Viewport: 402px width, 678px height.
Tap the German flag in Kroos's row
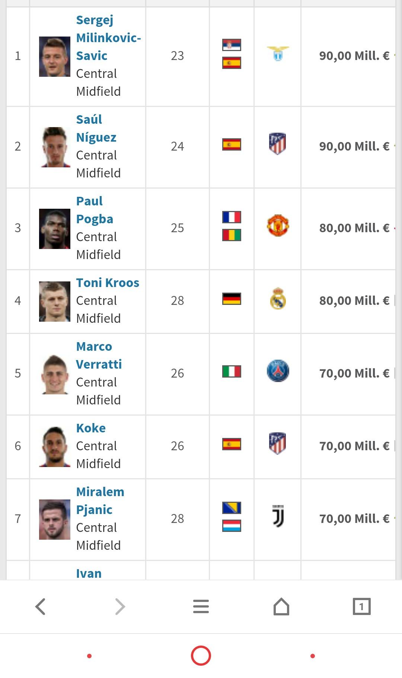pos(232,299)
